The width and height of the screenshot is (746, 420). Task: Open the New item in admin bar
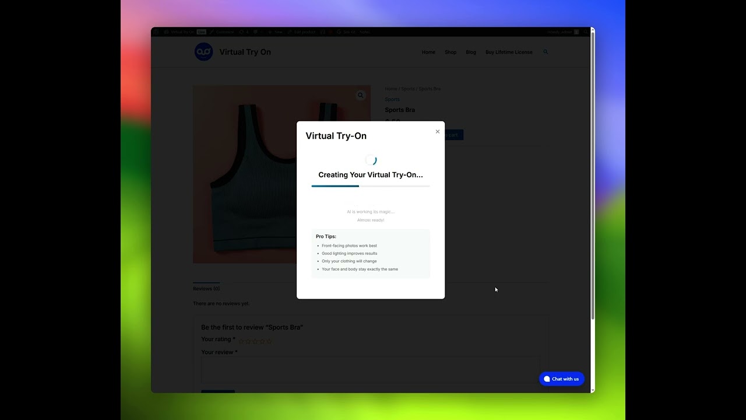pos(275,32)
